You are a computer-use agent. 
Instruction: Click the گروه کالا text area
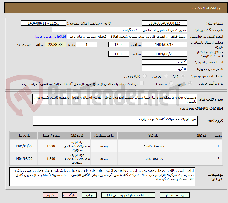pos(115,121)
